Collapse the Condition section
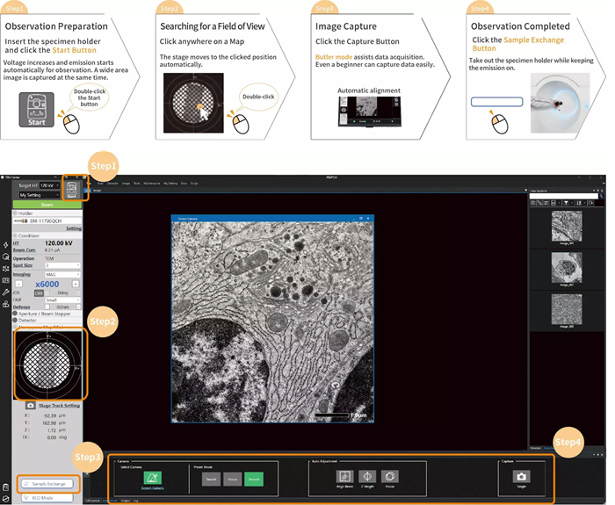 point(15,235)
